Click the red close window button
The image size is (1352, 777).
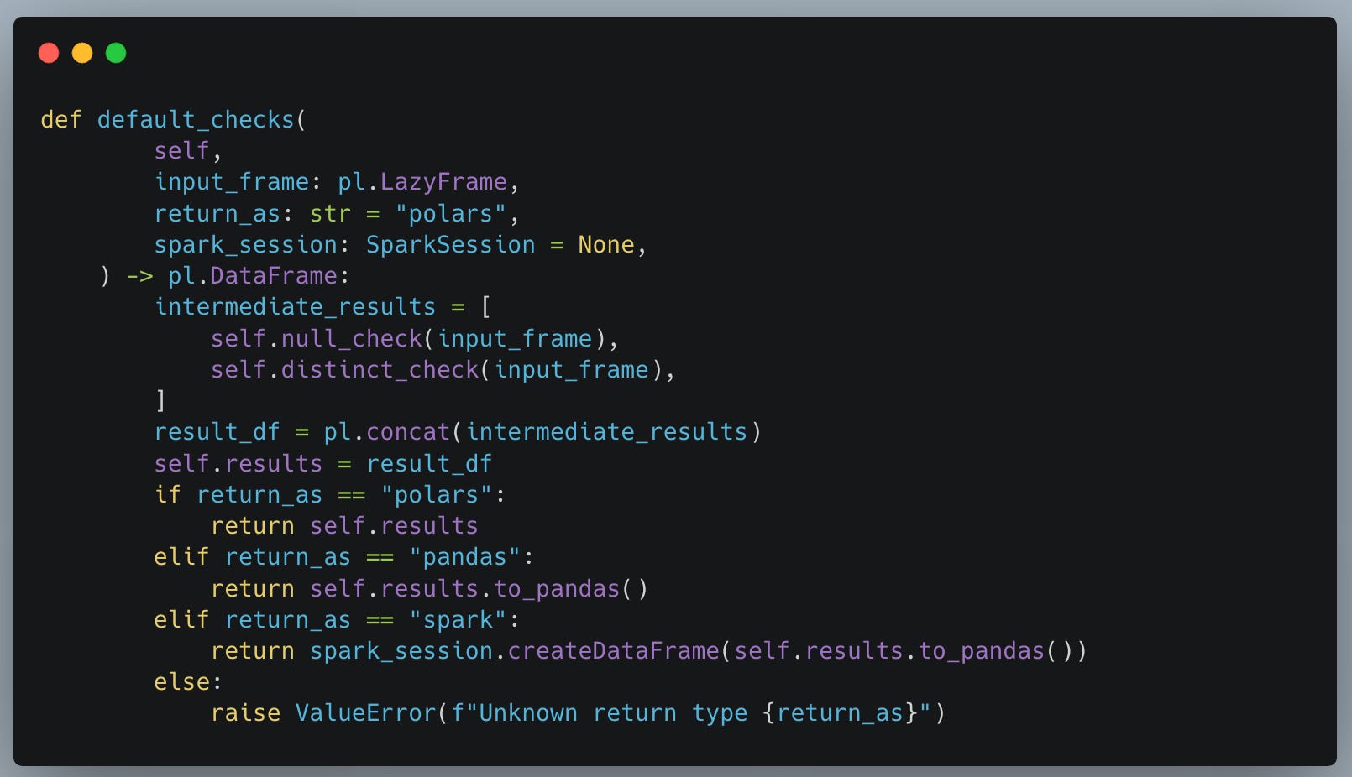click(x=49, y=53)
